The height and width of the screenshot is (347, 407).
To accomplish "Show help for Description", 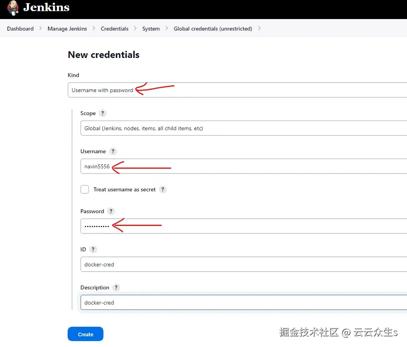I will click(116, 287).
